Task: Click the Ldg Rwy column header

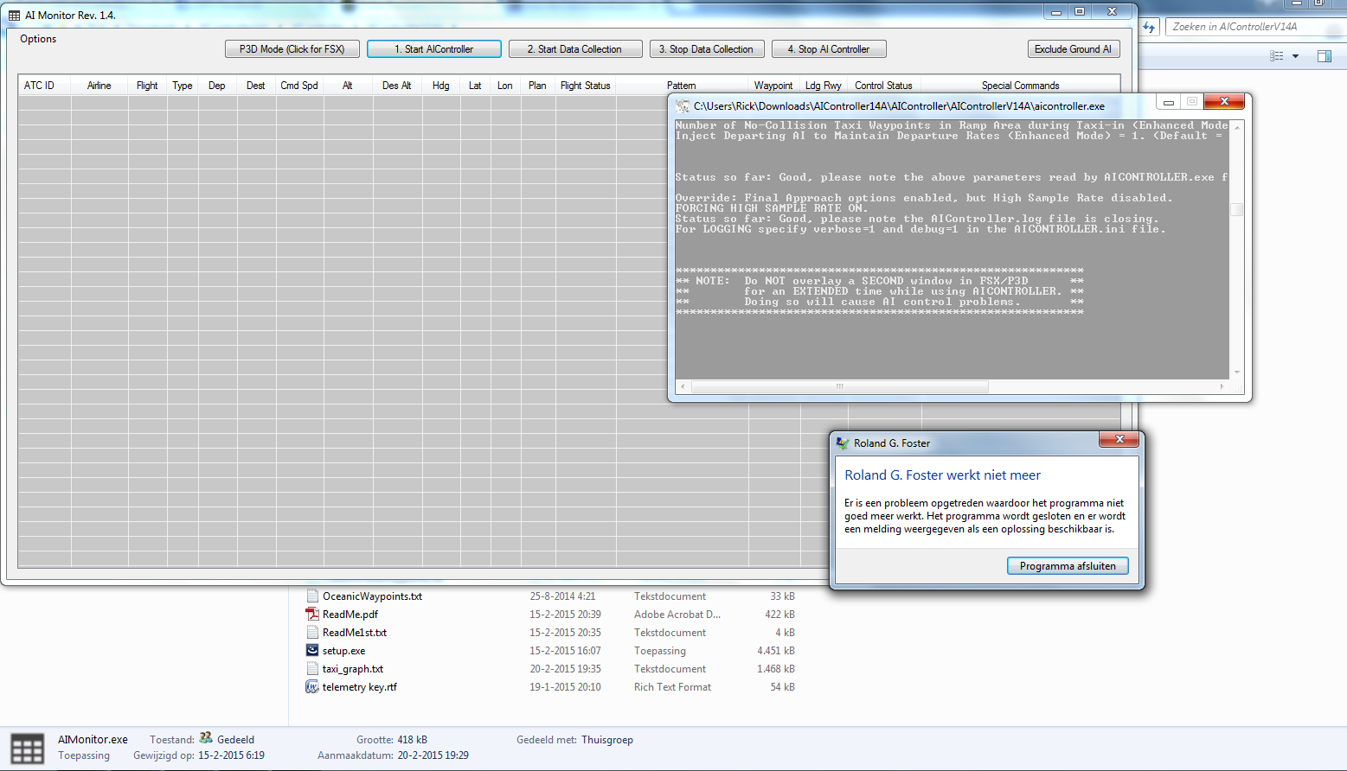Action: pyautogui.click(x=824, y=86)
